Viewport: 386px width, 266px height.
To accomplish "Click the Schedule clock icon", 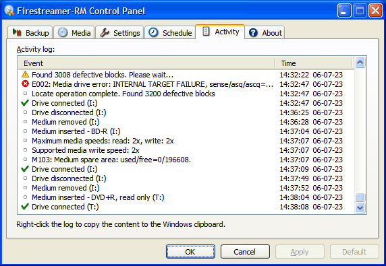I will pyautogui.click(x=154, y=32).
